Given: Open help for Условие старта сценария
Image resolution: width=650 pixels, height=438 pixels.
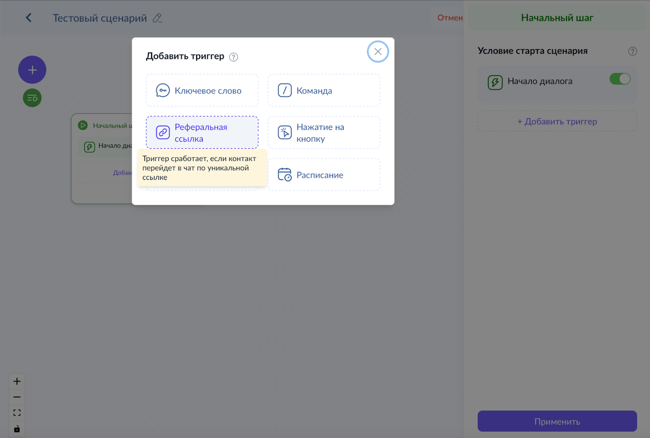Looking at the screenshot, I should 633,51.
